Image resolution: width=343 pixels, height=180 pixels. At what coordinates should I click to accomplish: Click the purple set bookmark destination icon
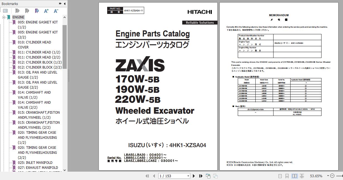point(37,11)
